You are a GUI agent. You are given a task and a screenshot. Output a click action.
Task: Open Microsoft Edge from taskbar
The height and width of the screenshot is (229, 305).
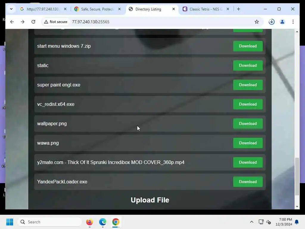102,222
